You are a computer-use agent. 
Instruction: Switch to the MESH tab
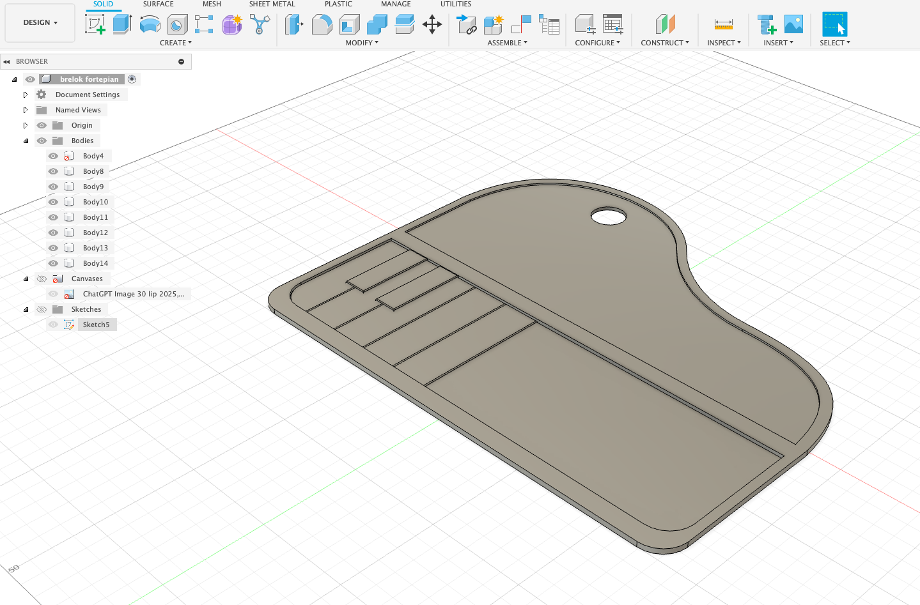pos(212,4)
